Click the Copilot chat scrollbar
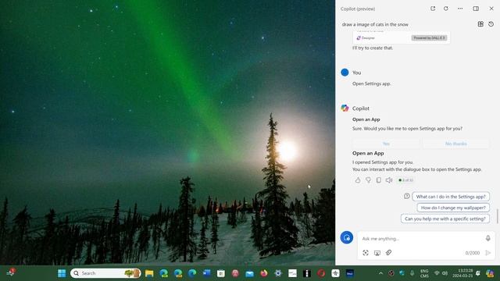 498,216
